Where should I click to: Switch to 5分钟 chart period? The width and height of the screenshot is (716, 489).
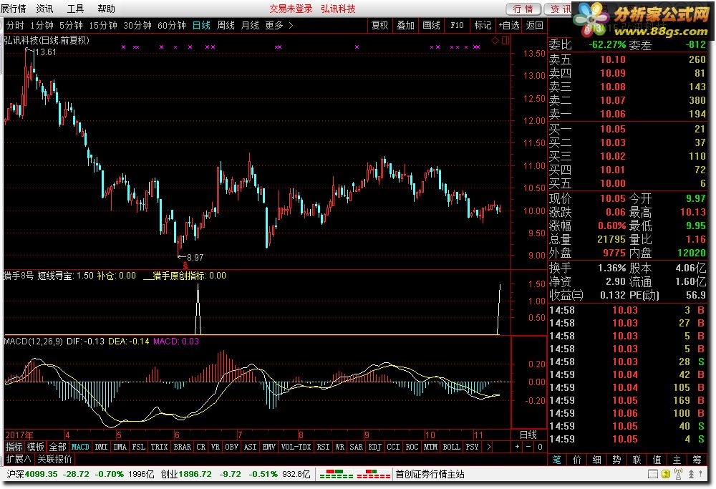pos(71,26)
